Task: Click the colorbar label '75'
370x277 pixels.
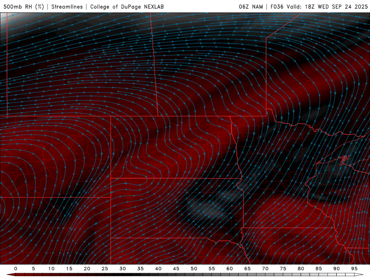Action: tap(283, 269)
